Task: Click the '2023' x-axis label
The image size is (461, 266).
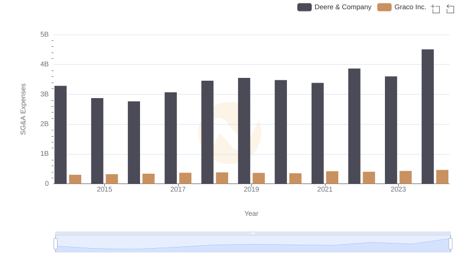Action: point(398,189)
